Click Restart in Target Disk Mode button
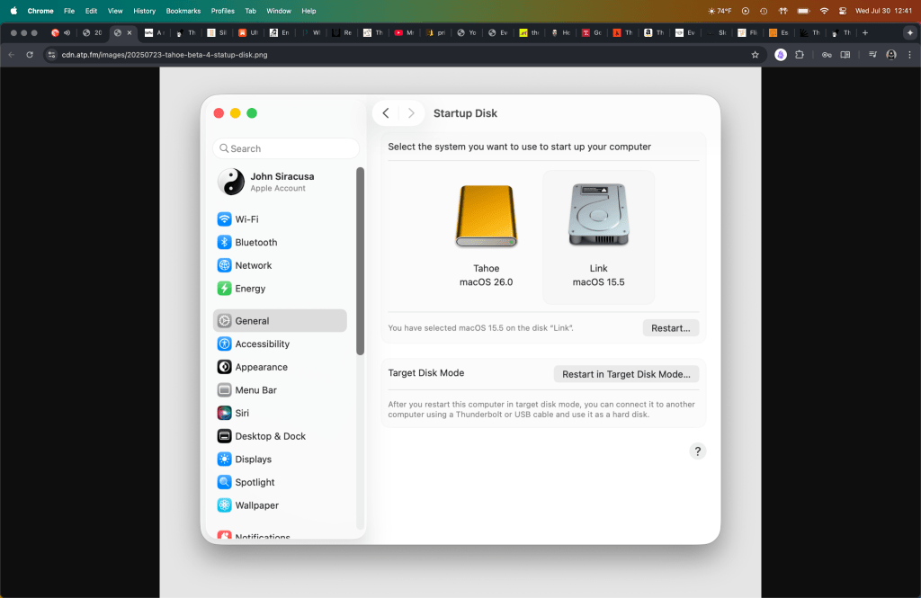Screen dimensions: 921x598 pyautogui.click(x=626, y=374)
